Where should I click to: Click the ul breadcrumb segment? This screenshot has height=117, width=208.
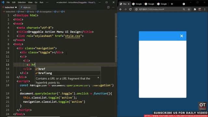tap(57, 12)
